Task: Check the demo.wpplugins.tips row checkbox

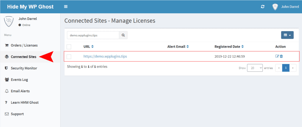Action: click(69, 57)
